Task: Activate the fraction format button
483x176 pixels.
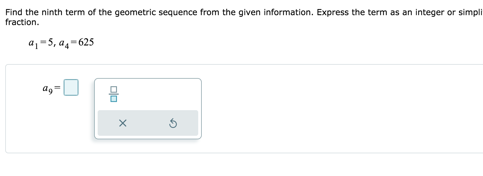Action: (x=114, y=94)
